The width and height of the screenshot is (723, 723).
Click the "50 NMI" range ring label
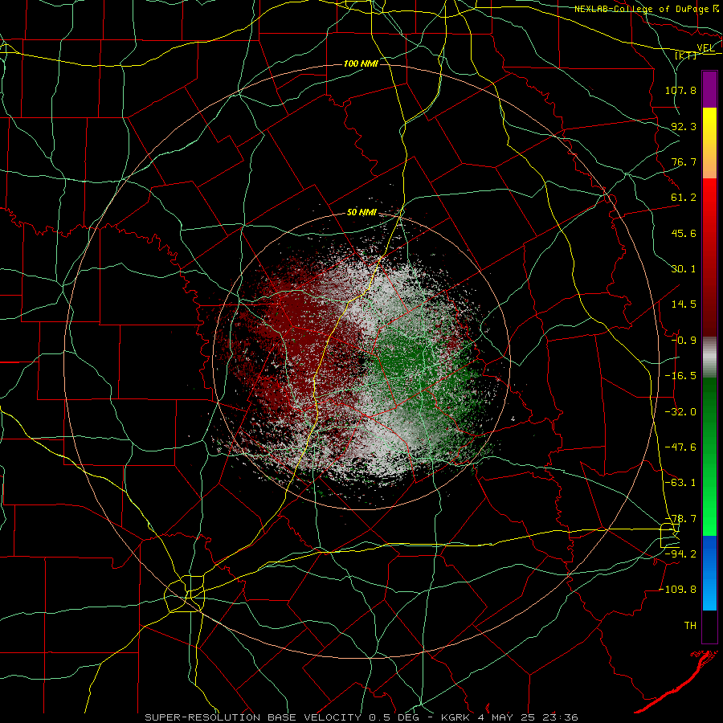(x=361, y=213)
